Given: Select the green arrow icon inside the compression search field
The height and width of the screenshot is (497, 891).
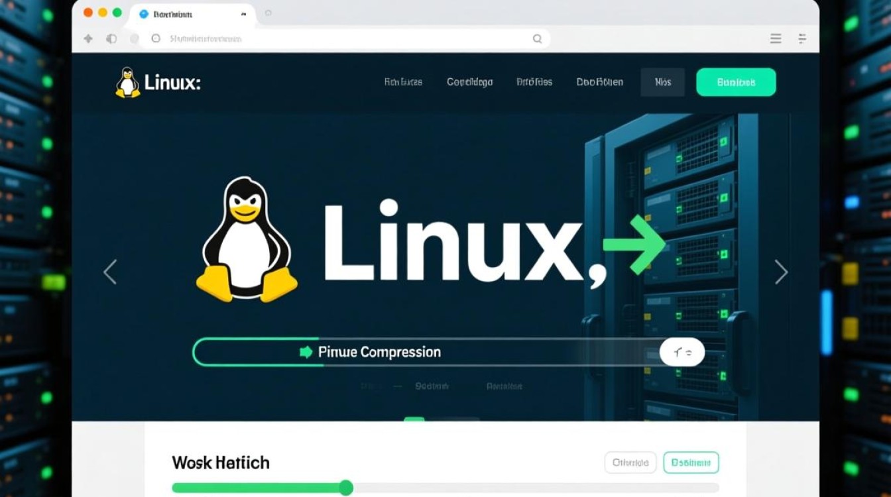Looking at the screenshot, I should (304, 352).
